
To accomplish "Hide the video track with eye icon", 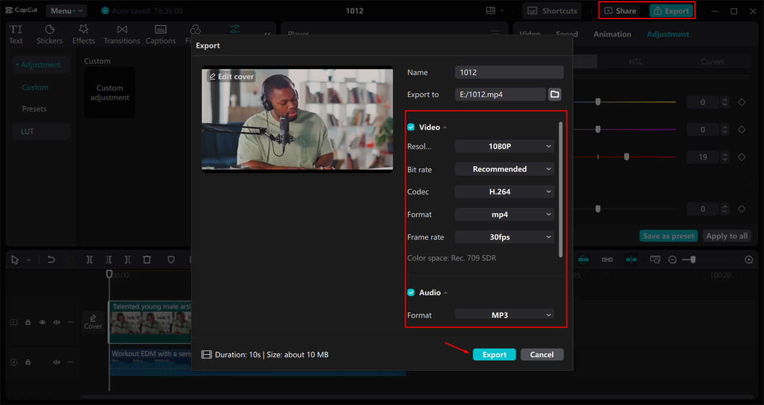I will point(42,322).
